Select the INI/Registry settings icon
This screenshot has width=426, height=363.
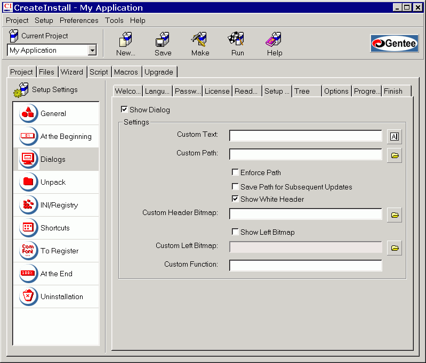[x=28, y=205]
